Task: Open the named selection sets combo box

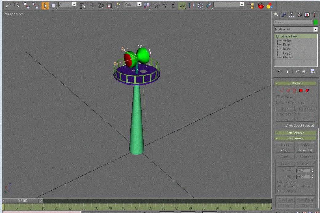Action: 229,5
